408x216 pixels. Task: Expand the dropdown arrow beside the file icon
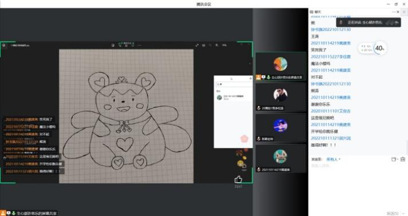point(397,159)
